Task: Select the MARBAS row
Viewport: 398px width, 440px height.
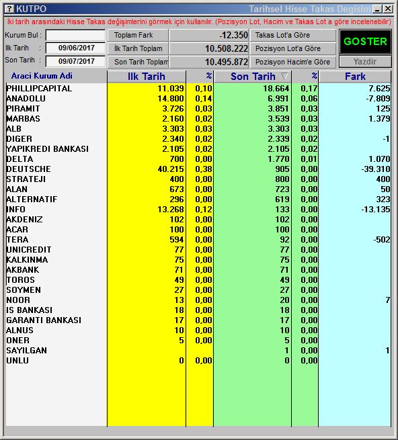Action: coord(198,119)
